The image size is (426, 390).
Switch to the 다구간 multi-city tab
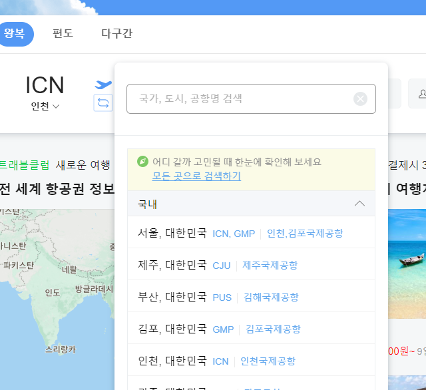click(x=116, y=33)
